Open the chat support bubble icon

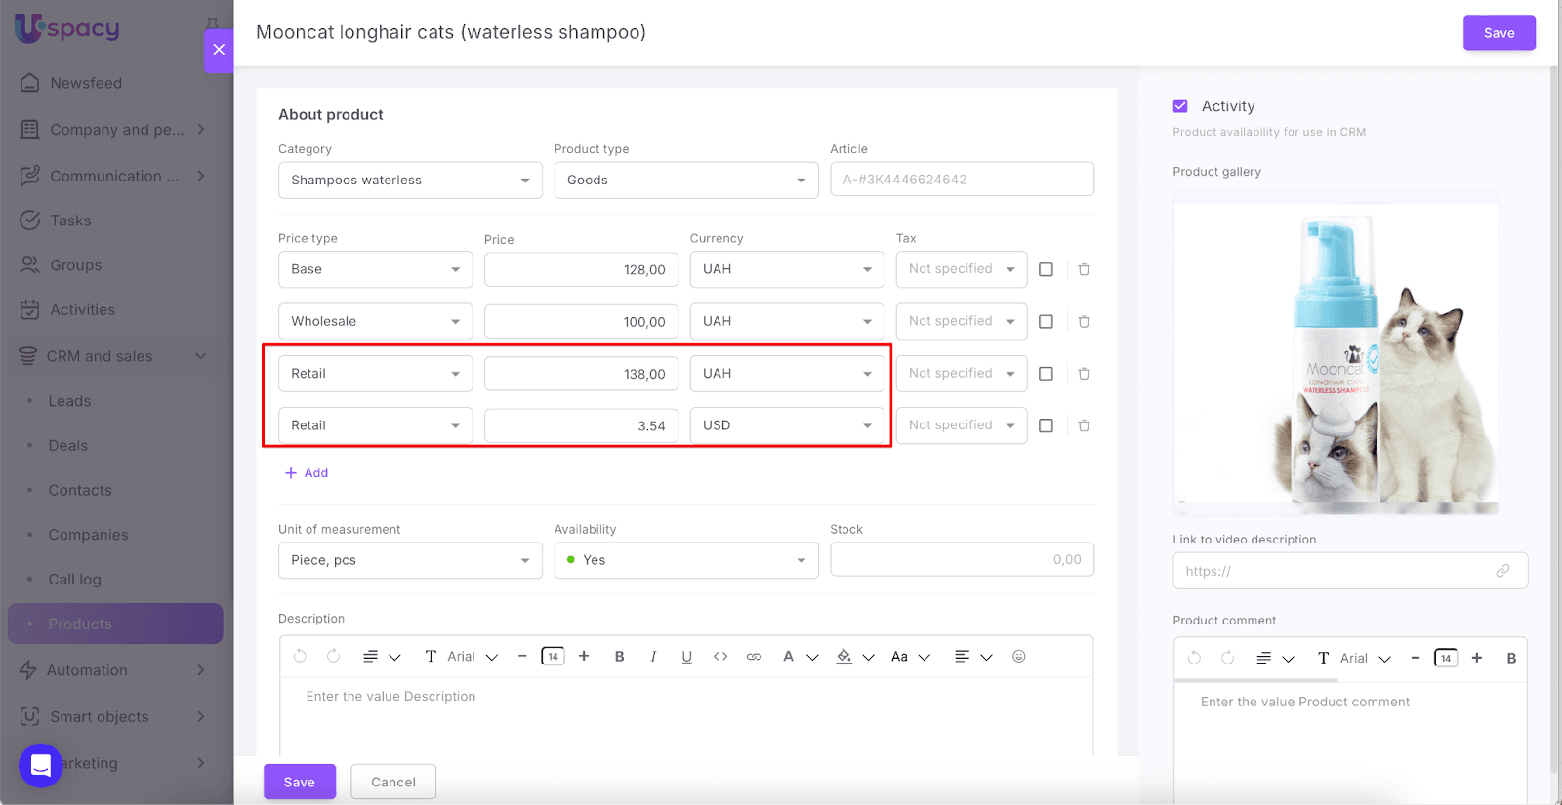(40, 765)
